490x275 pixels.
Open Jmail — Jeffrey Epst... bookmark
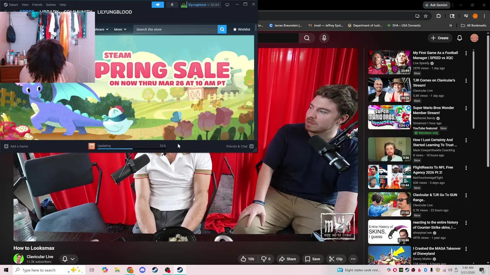tap(325, 26)
